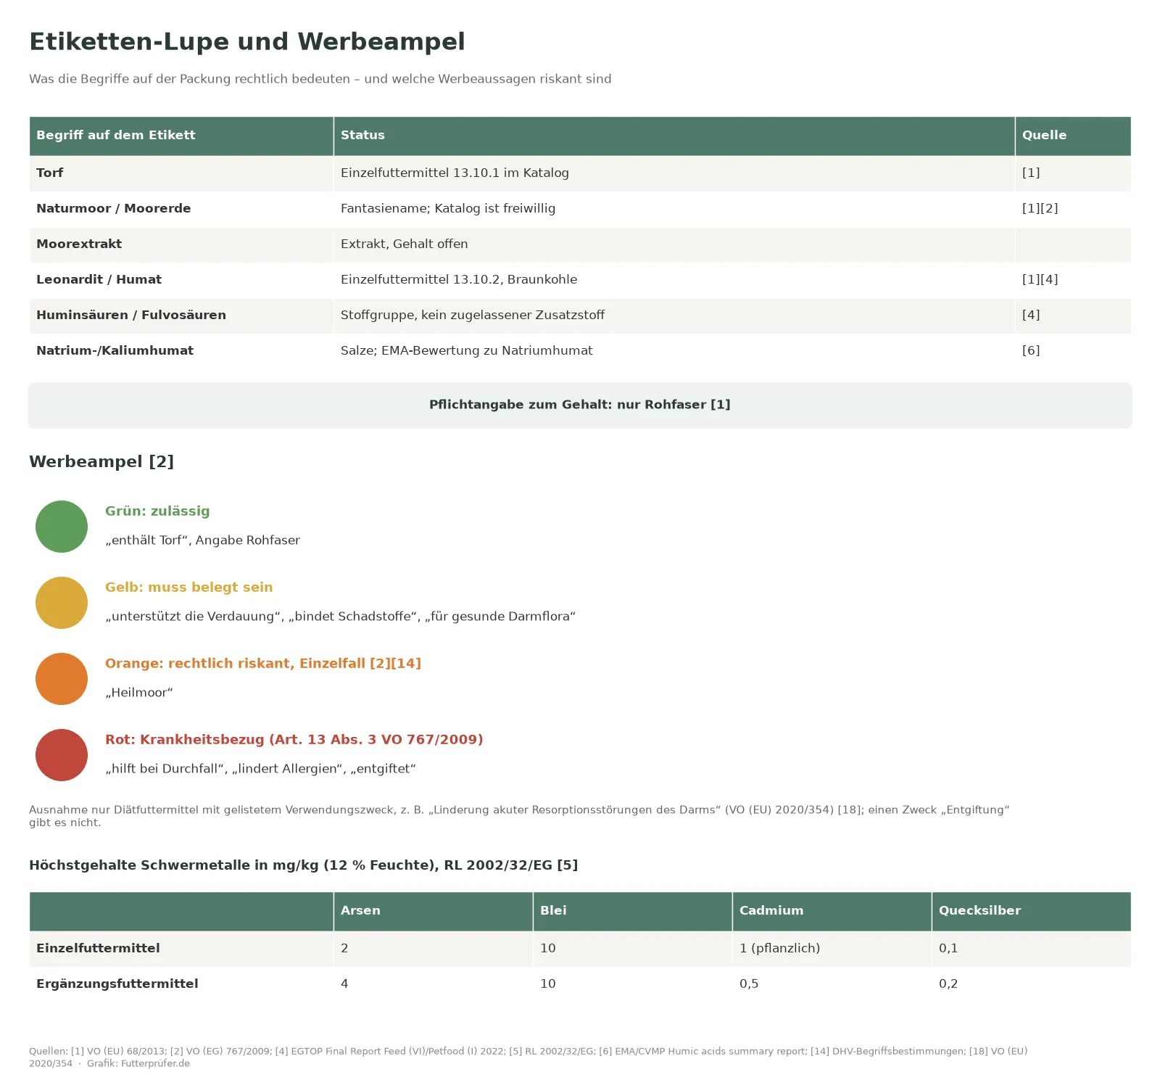The height and width of the screenshot is (1088, 1160).
Task: Click the title 'Etiketten-Lupe und Werbeampel'
Action: coord(247,41)
